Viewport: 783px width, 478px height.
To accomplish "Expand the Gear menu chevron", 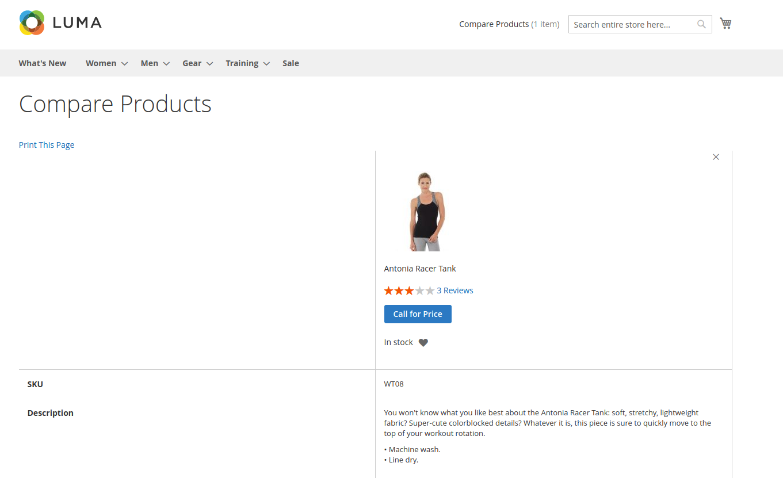I will click(x=210, y=64).
